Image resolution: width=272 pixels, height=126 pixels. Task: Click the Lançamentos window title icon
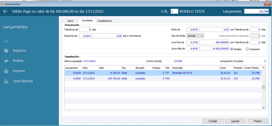tap(2, 4)
